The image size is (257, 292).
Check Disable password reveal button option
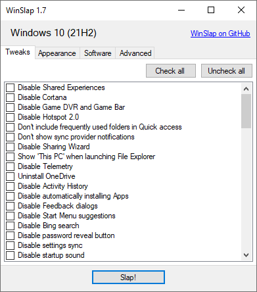(x=10, y=235)
